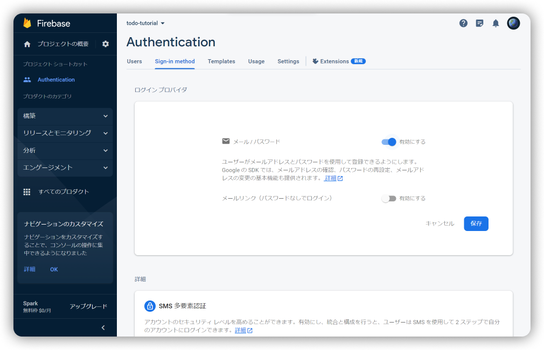Click the Authentication people icon in sidebar

click(27, 80)
